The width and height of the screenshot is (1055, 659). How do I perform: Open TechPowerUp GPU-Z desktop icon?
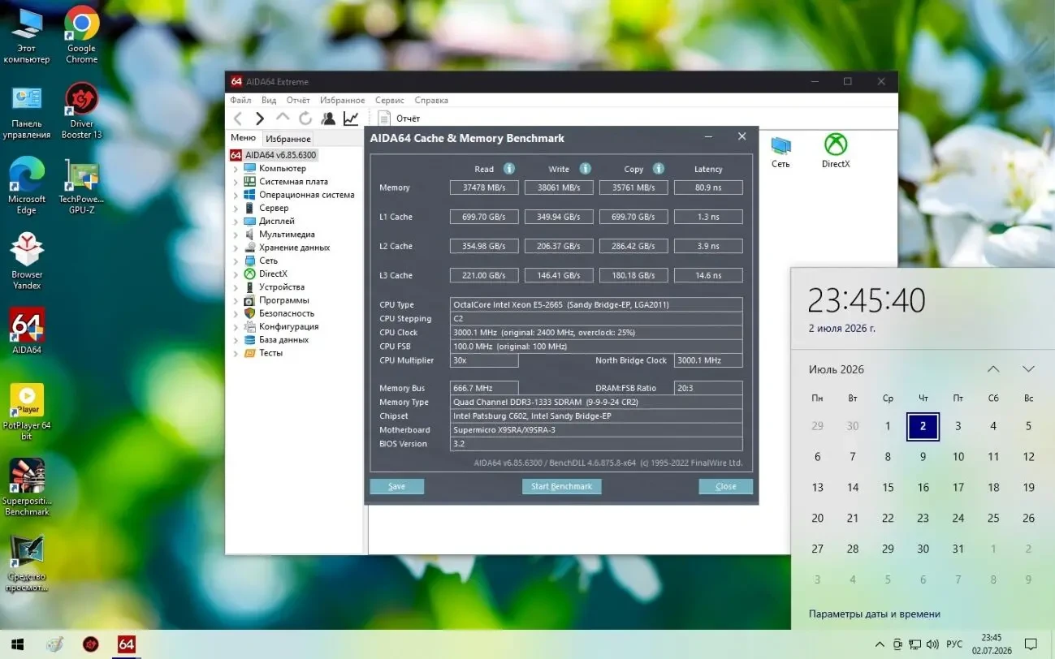click(x=81, y=186)
